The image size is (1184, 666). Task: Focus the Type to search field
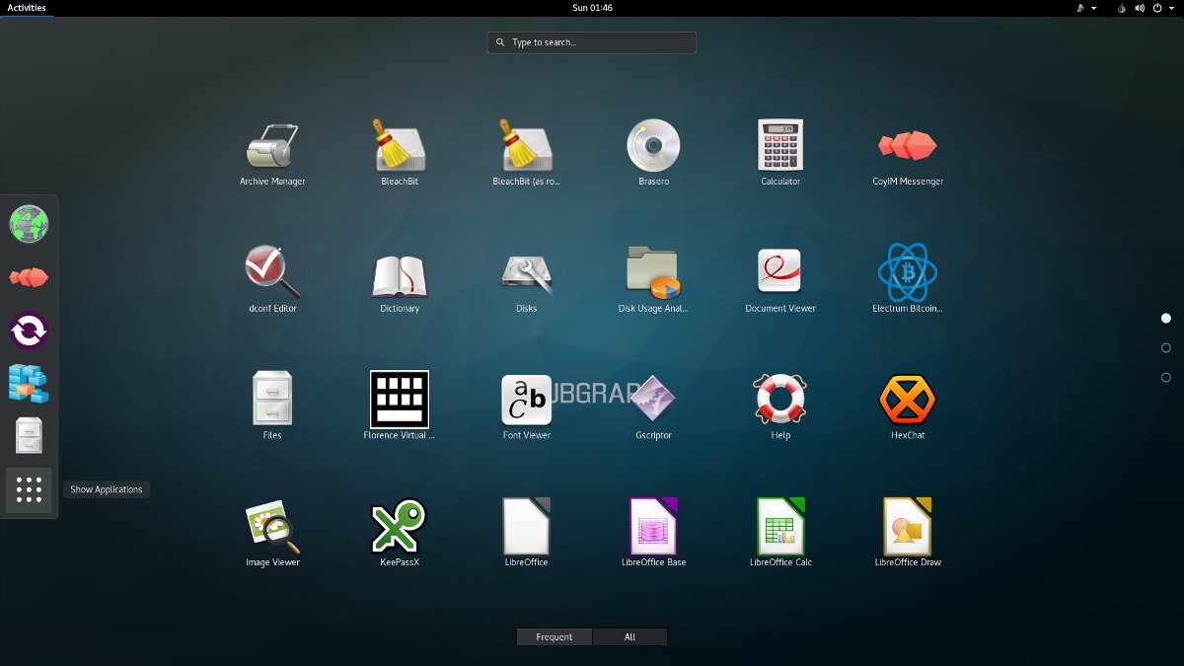click(x=592, y=42)
